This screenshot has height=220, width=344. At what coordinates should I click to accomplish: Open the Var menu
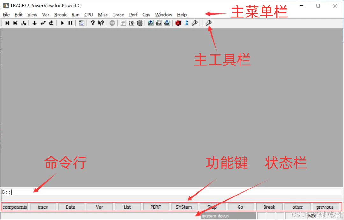coord(46,15)
